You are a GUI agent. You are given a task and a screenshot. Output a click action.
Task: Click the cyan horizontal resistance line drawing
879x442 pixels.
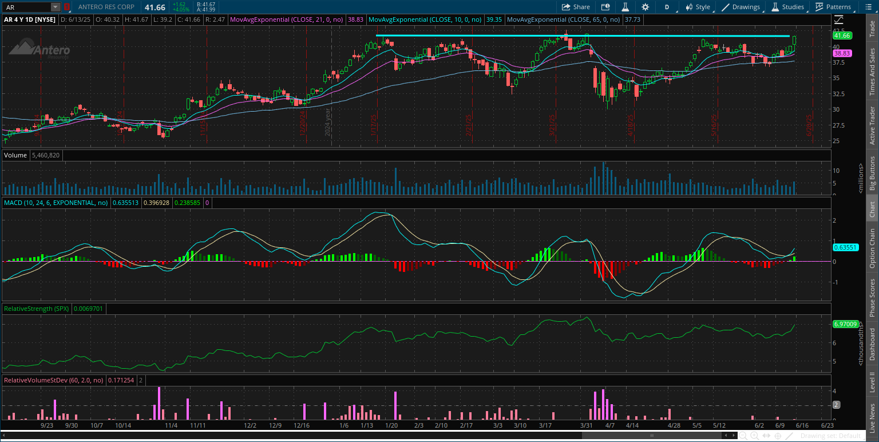point(583,36)
